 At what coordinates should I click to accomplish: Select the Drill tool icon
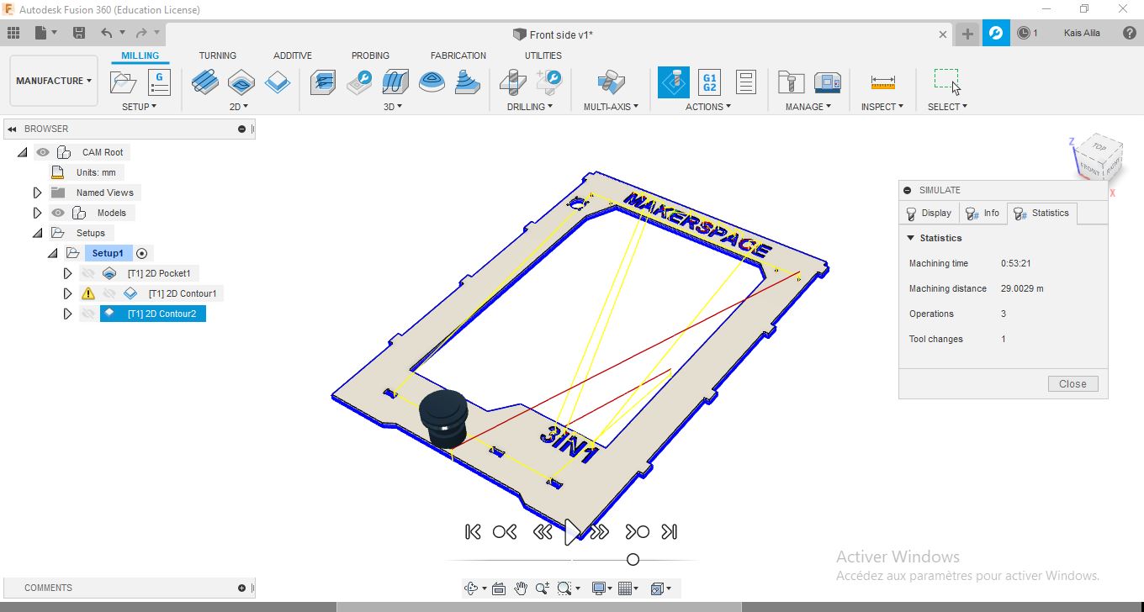(512, 82)
